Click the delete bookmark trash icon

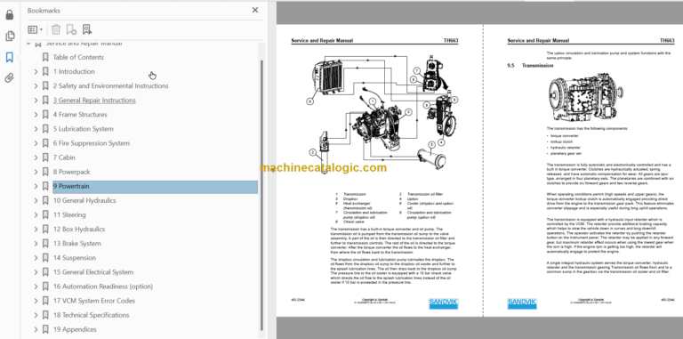[x=56, y=29]
